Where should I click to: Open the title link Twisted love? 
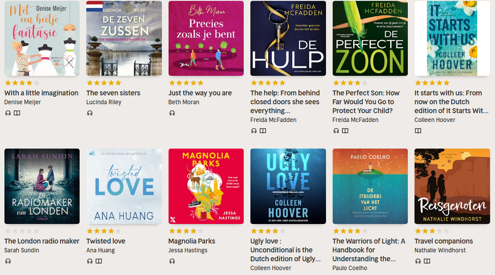(x=106, y=241)
